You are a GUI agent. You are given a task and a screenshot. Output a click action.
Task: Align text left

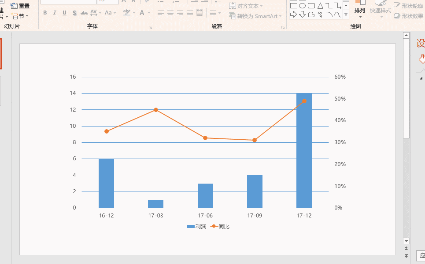pos(161,13)
